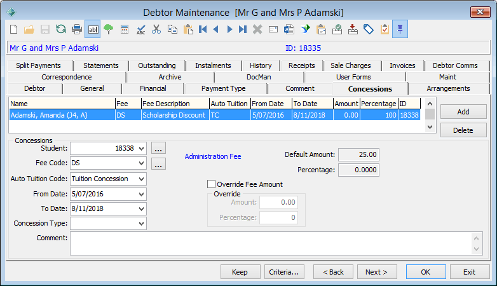
Task: Click the inbox tray with checkmark icon
Action: point(337,29)
